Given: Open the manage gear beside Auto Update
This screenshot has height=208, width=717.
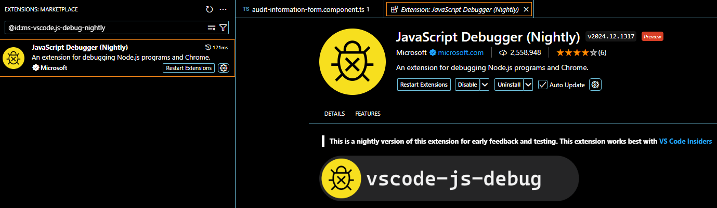Looking at the screenshot, I should point(595,85).
